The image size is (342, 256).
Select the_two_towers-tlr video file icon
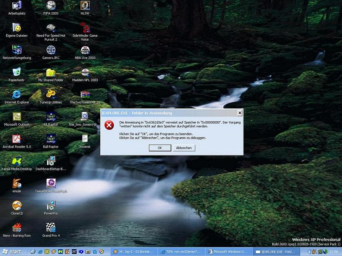point(85,119)
